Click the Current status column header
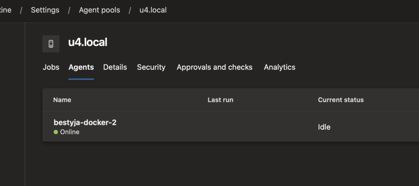The image size is (419, 186). point(340,100)
